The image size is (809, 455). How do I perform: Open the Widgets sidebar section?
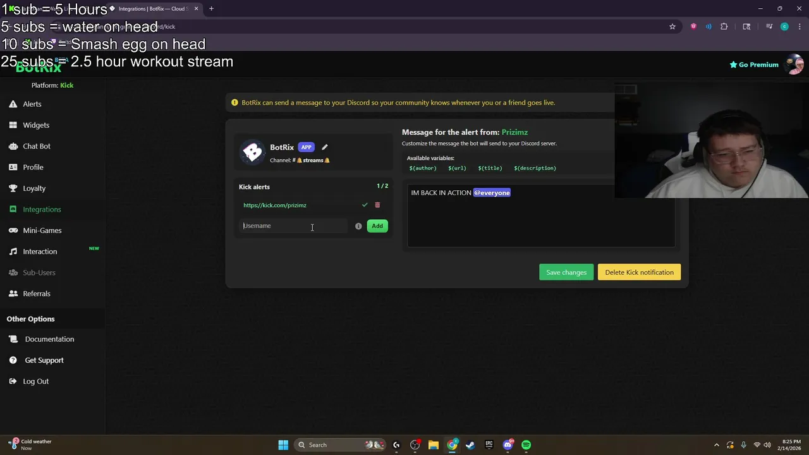[35, 125]
